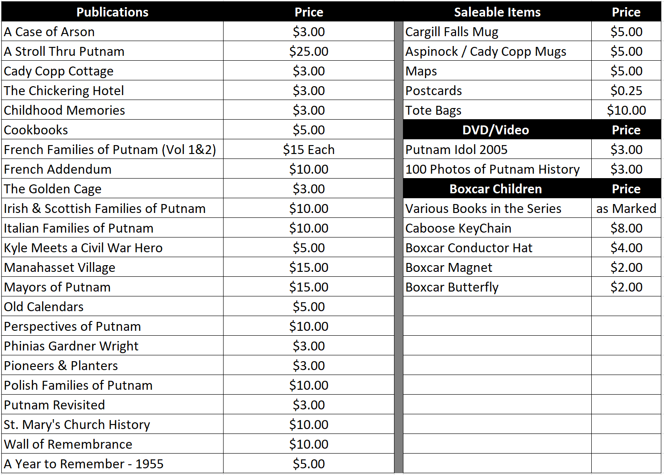Select the 'Caboose KeyChain' cell
The width and height of the screenshot is (664, 475).
[497, 228]
